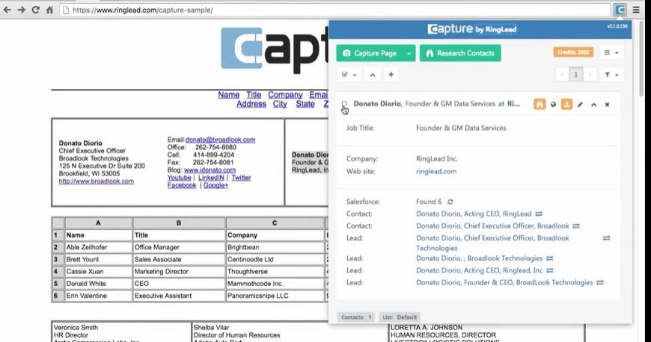
Task: Open the Google+ link
Action: coord(216,185)
